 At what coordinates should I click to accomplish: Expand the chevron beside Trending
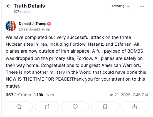click(x=129, y=6)
